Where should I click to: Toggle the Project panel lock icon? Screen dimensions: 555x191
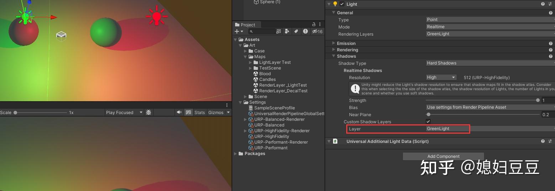tap(314, 25)
